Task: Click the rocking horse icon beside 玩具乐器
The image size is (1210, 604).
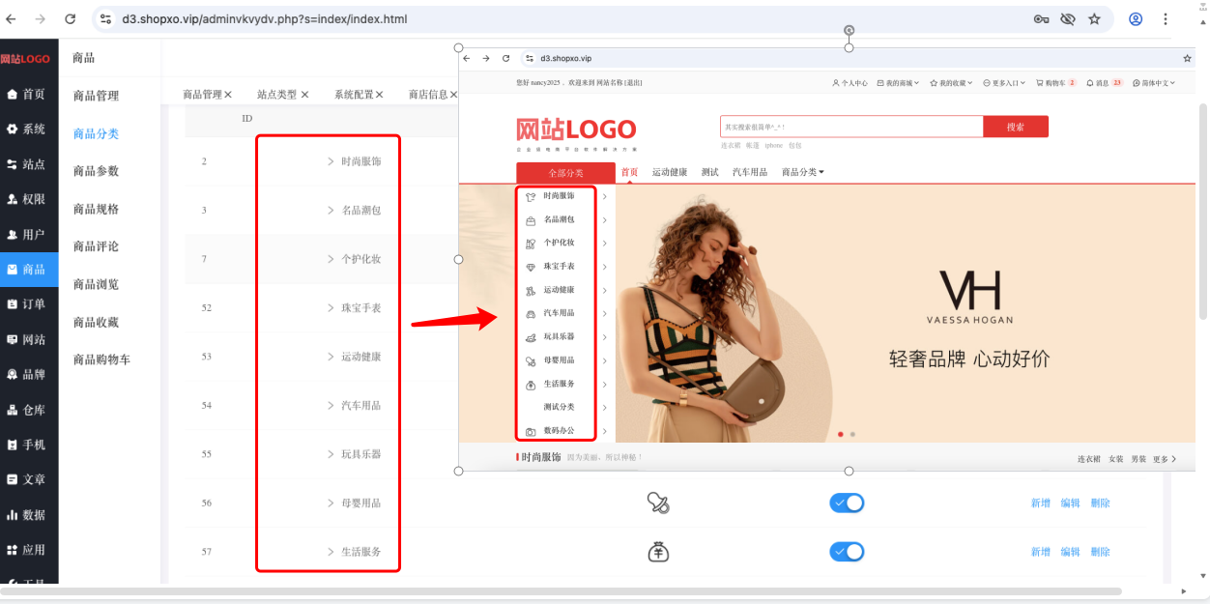Action: pyautogui.click(x=531, y=337)
